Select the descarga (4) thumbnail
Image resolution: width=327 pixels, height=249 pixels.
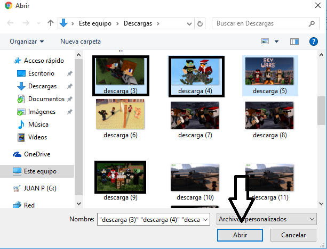coord(195,71)
